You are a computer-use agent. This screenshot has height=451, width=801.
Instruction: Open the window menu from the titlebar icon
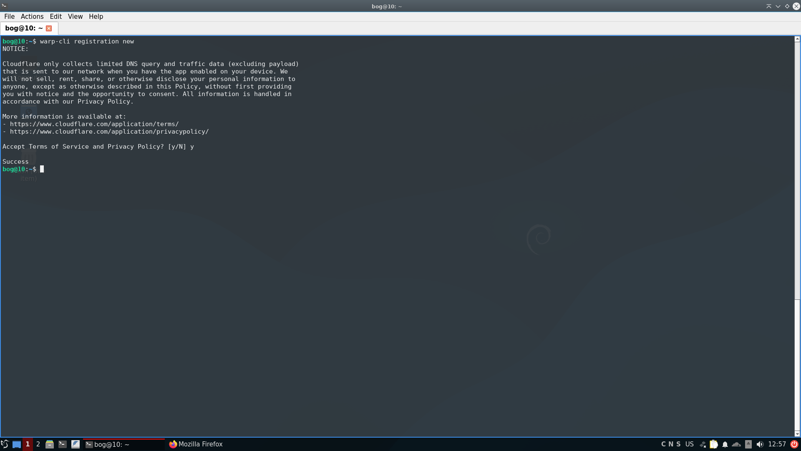[4, 6]
